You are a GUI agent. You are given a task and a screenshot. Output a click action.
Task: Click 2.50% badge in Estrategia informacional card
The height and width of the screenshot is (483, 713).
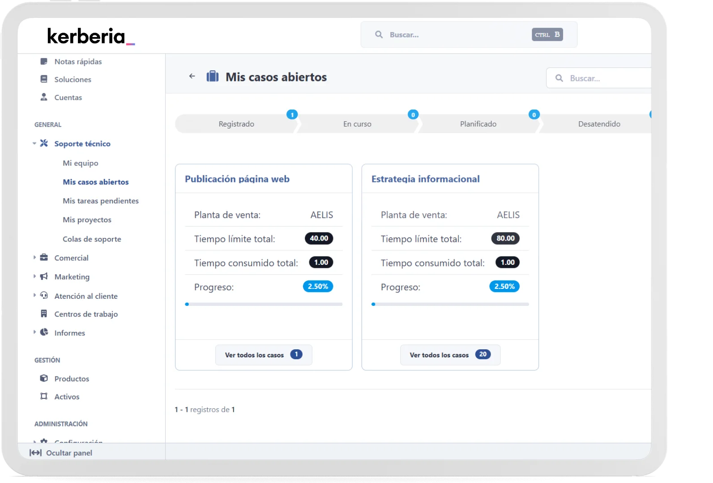(x=504, y=286)
